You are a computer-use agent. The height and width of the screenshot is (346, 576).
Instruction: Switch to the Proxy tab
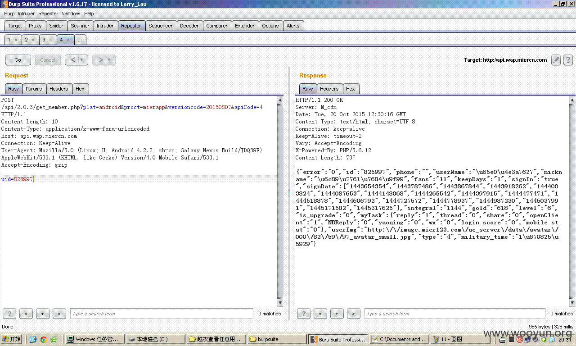click(x=35, y=26)
